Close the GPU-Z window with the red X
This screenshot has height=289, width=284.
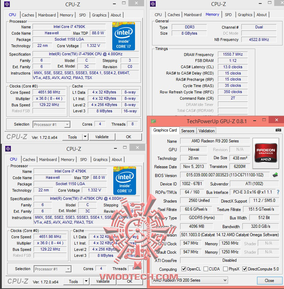point(276,120)
